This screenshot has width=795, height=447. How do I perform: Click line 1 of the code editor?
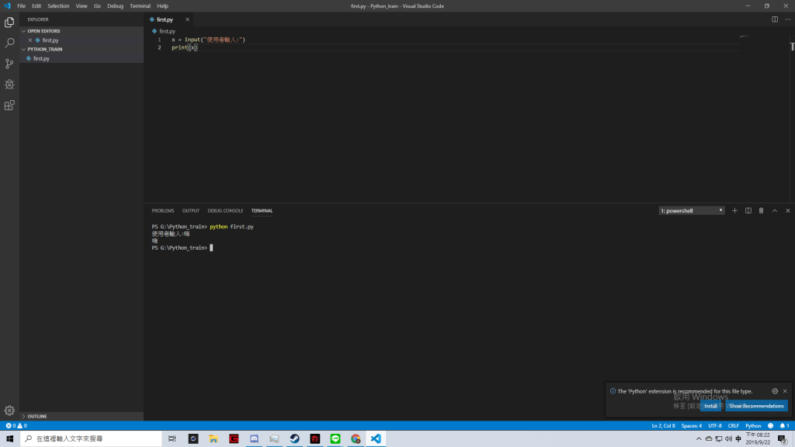coord(208,40)
